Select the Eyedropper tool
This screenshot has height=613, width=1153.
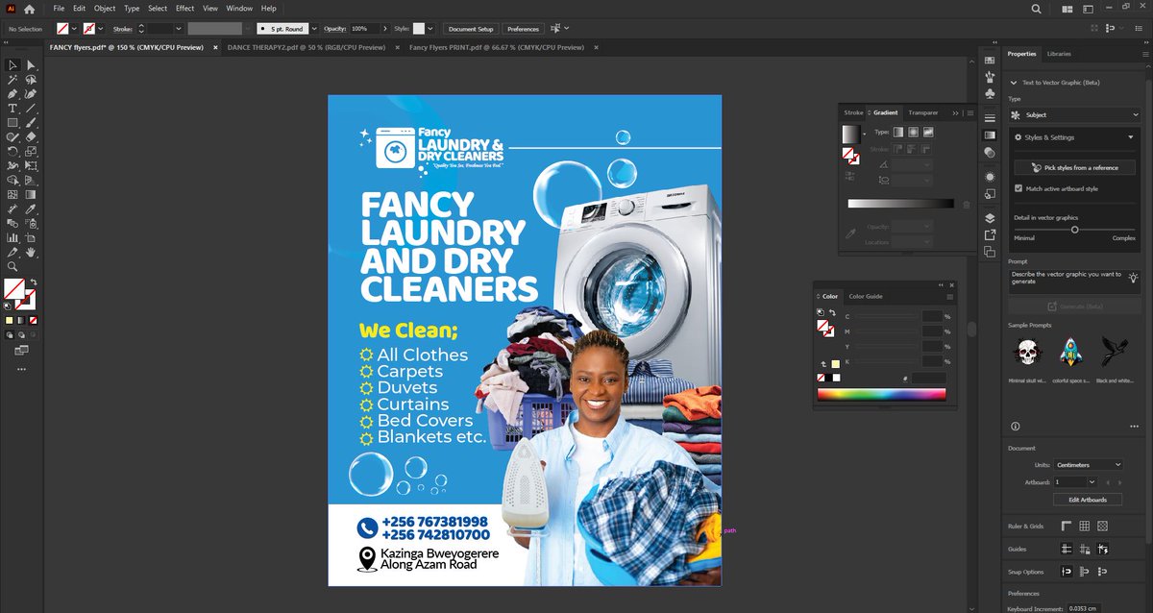(31, 208)
